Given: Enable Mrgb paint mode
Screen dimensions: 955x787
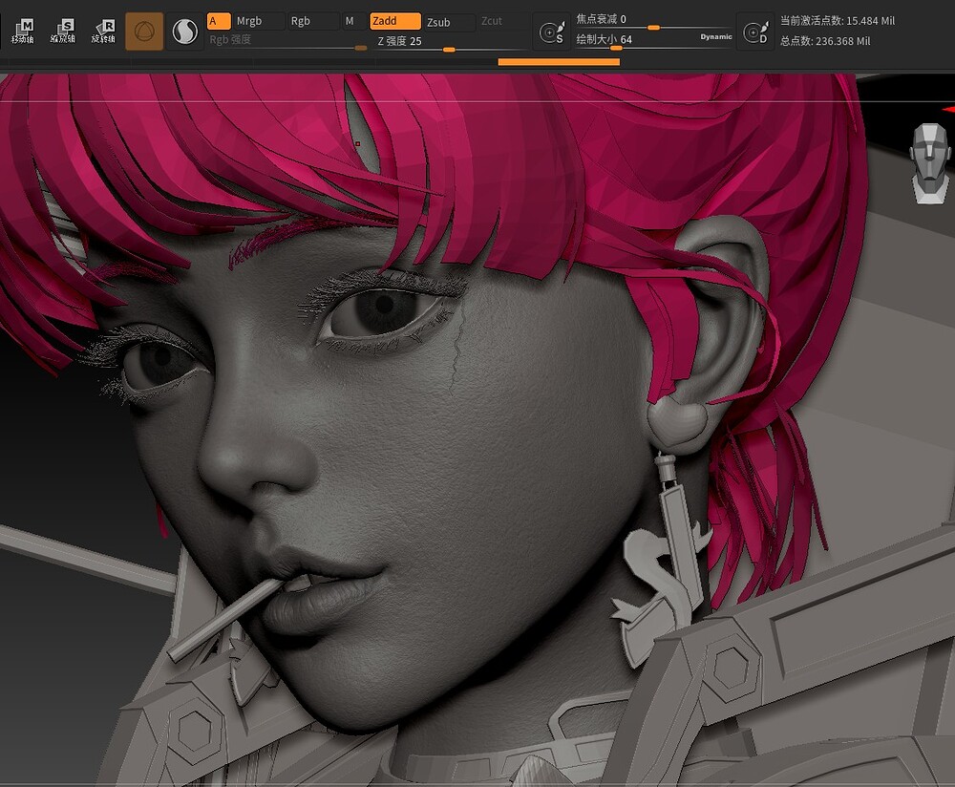Looking at the screenshot, I should [x=259, y=21].
